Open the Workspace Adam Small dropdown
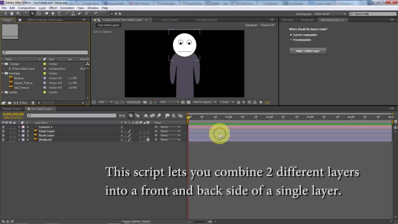The width and height of the screenshot is (398, 224). coord(330,14)
